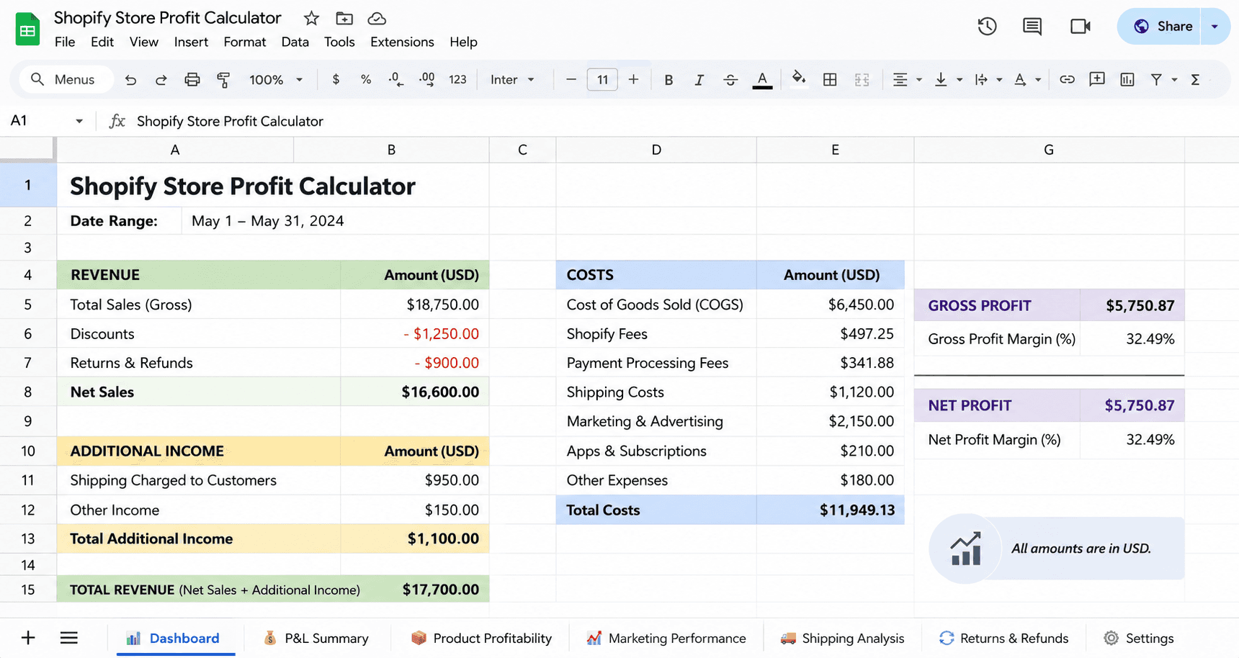The width and height of the screenshot is (1239, 658).
Task: Expand text rotation dropdown arrow
Action: pos(1038,80)
